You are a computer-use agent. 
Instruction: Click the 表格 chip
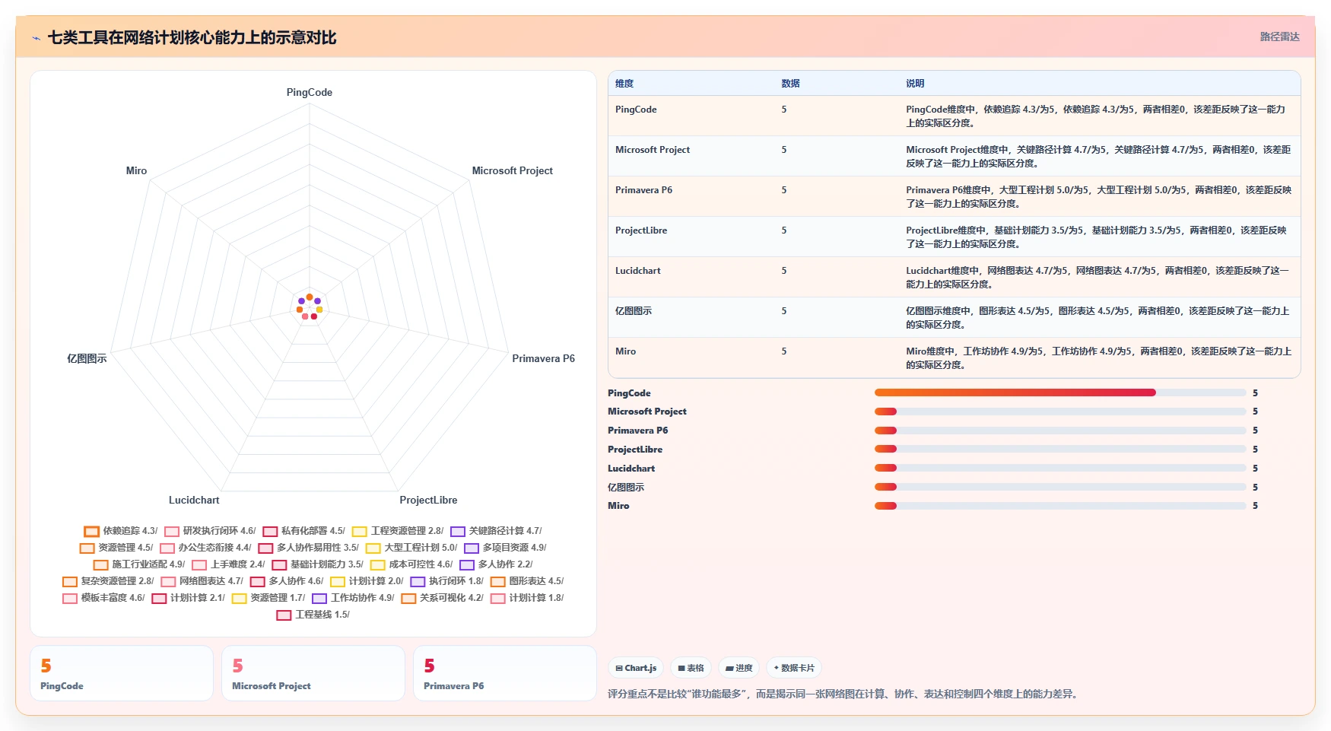pos(691,668)
